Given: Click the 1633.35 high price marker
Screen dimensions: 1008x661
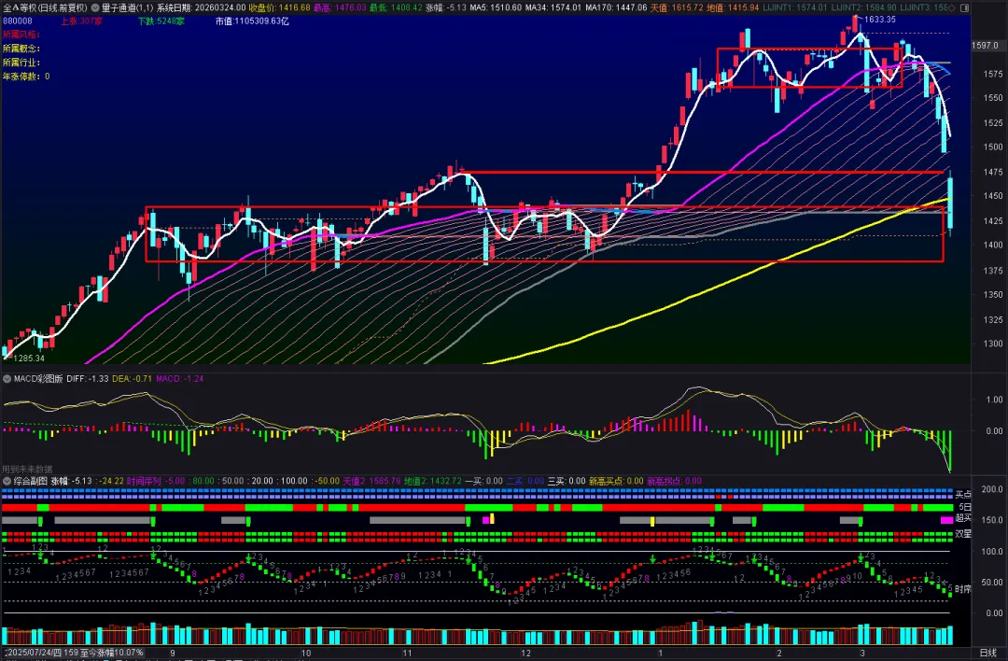Looking at the screenshot, I should [880, 20].
